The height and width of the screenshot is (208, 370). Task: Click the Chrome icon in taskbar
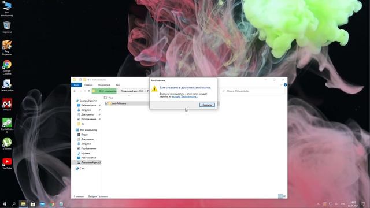pos(52,204)
